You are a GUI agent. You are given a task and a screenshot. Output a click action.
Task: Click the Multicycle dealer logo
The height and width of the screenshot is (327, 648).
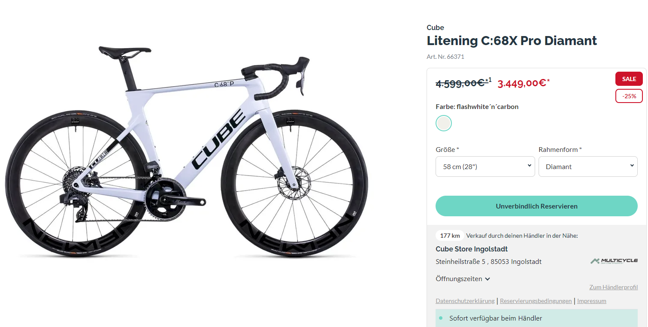click(614, 261)
